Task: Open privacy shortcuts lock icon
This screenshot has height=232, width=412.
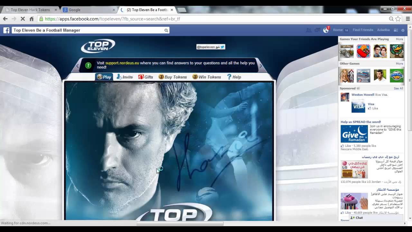Action: (396, 30)
